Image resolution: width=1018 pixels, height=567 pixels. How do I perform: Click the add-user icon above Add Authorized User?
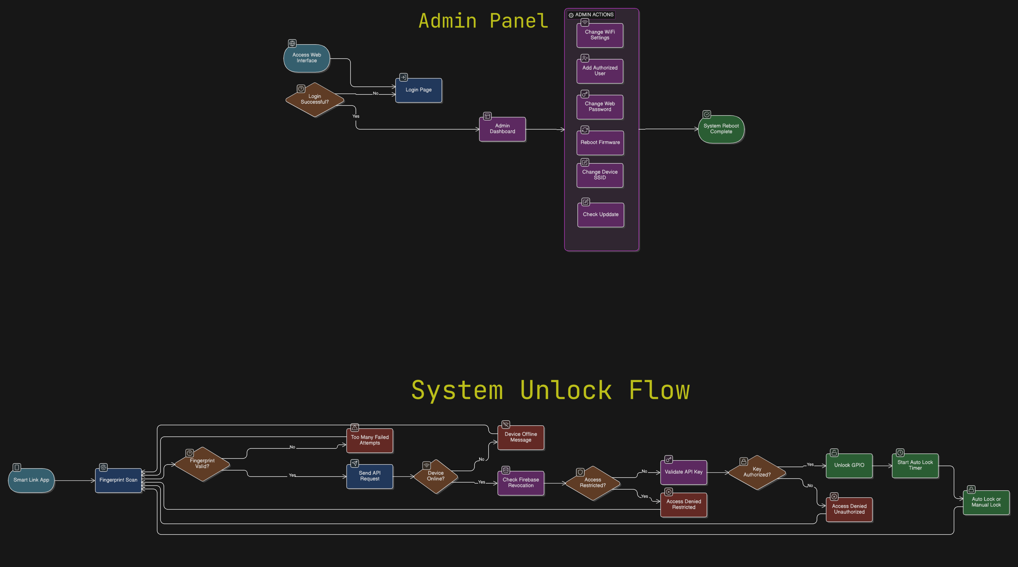pos(585,58)
